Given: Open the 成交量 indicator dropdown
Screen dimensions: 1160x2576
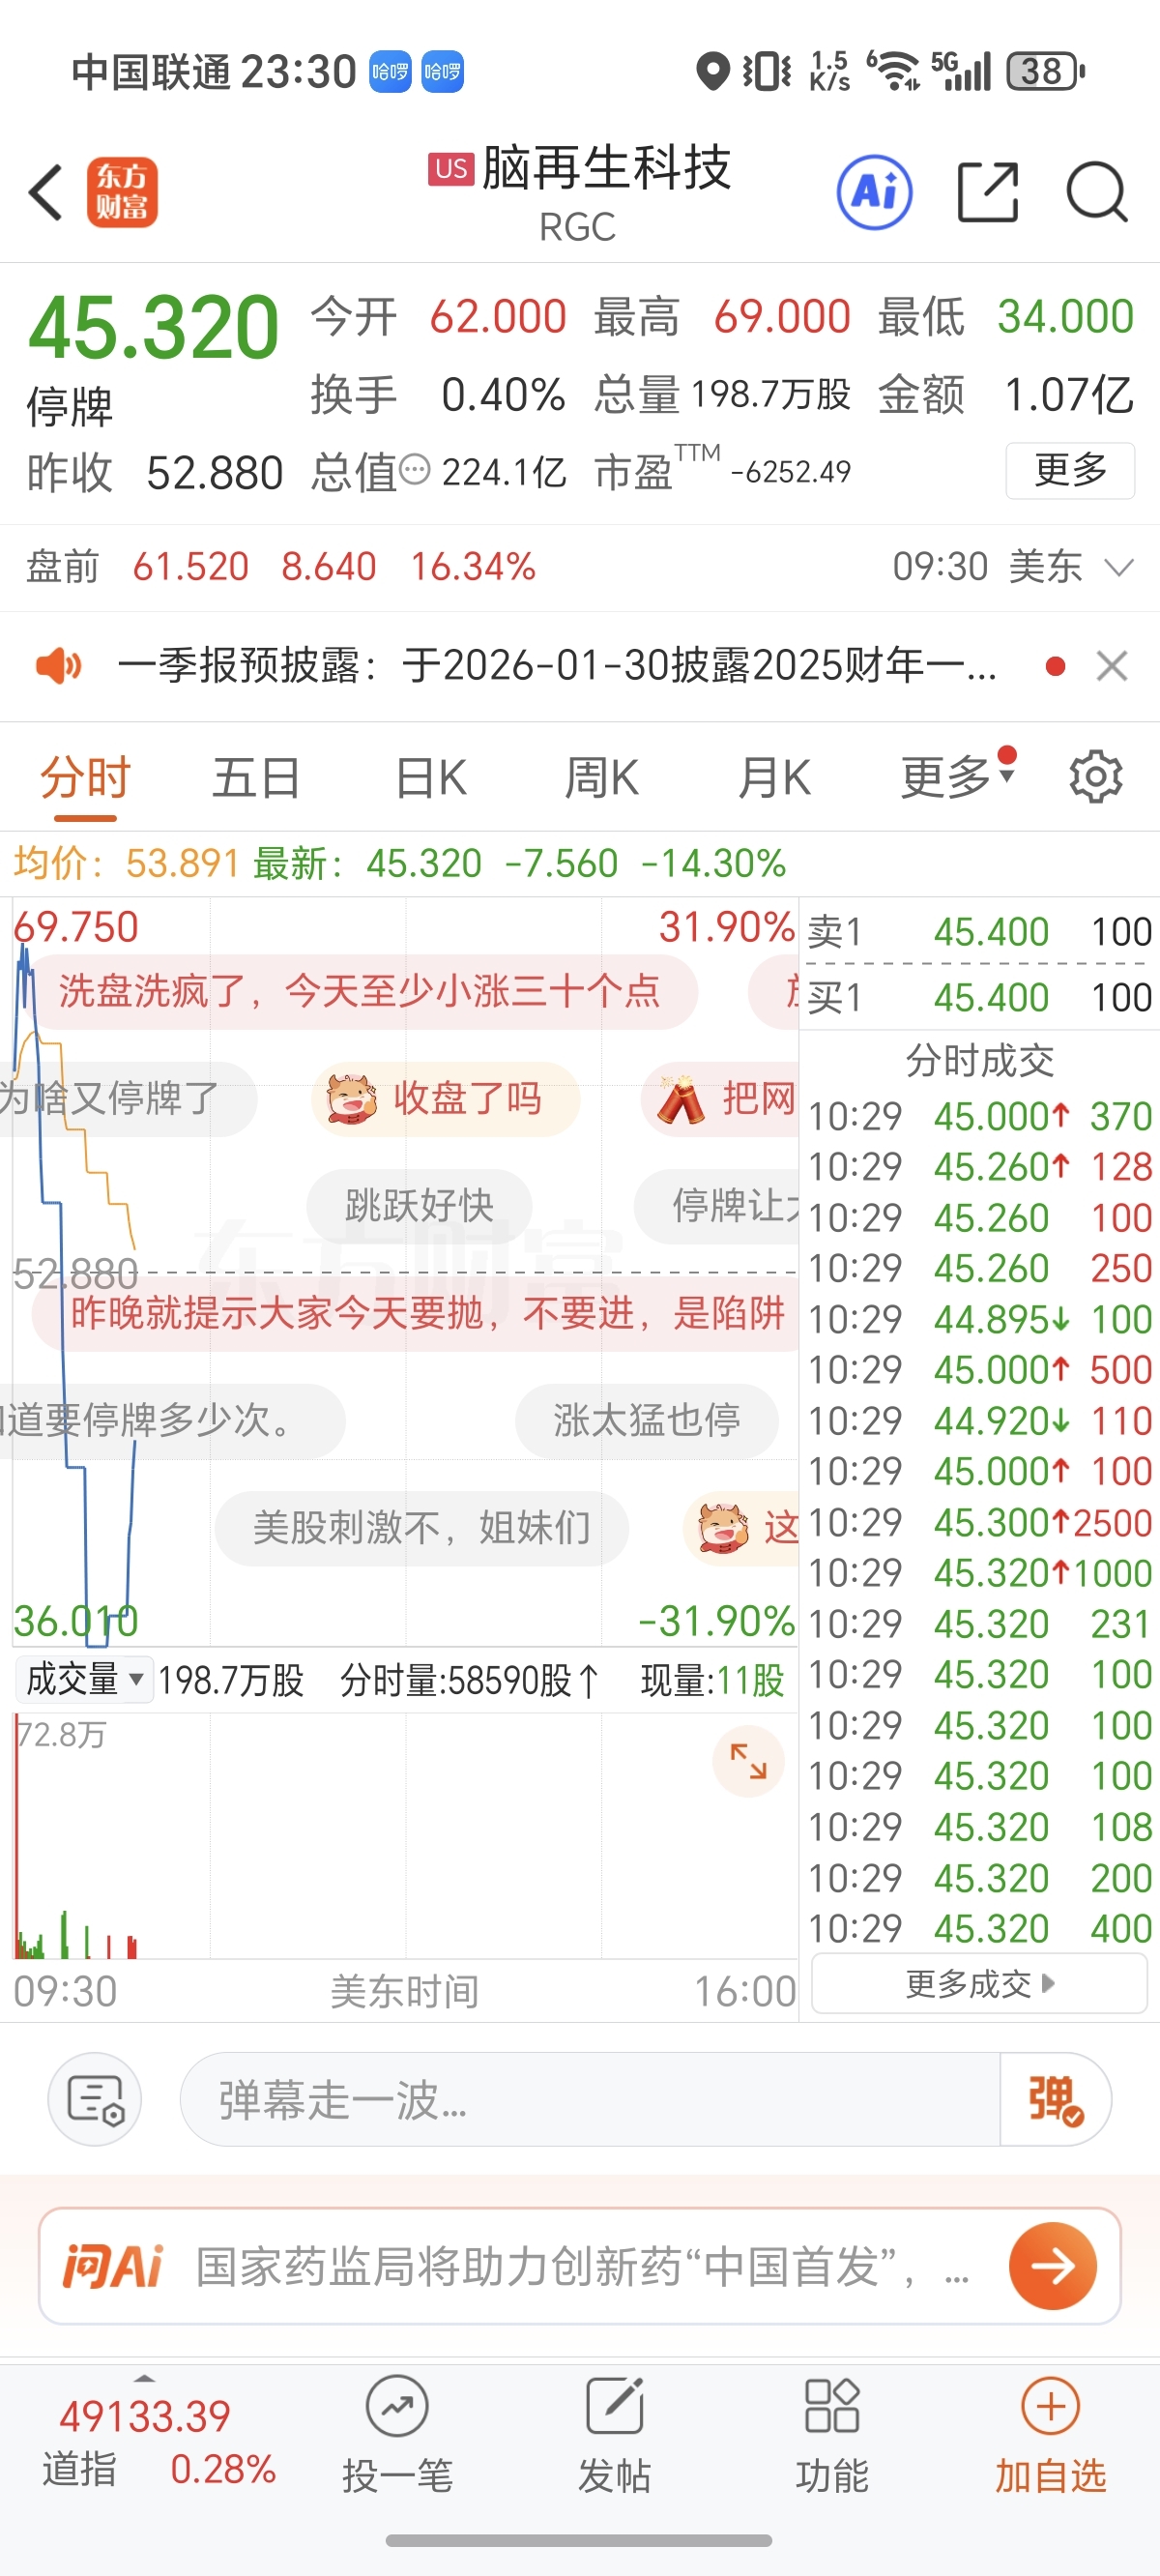Looking at the screenshot, I should pyautogui.click(x=84, y=1679).
